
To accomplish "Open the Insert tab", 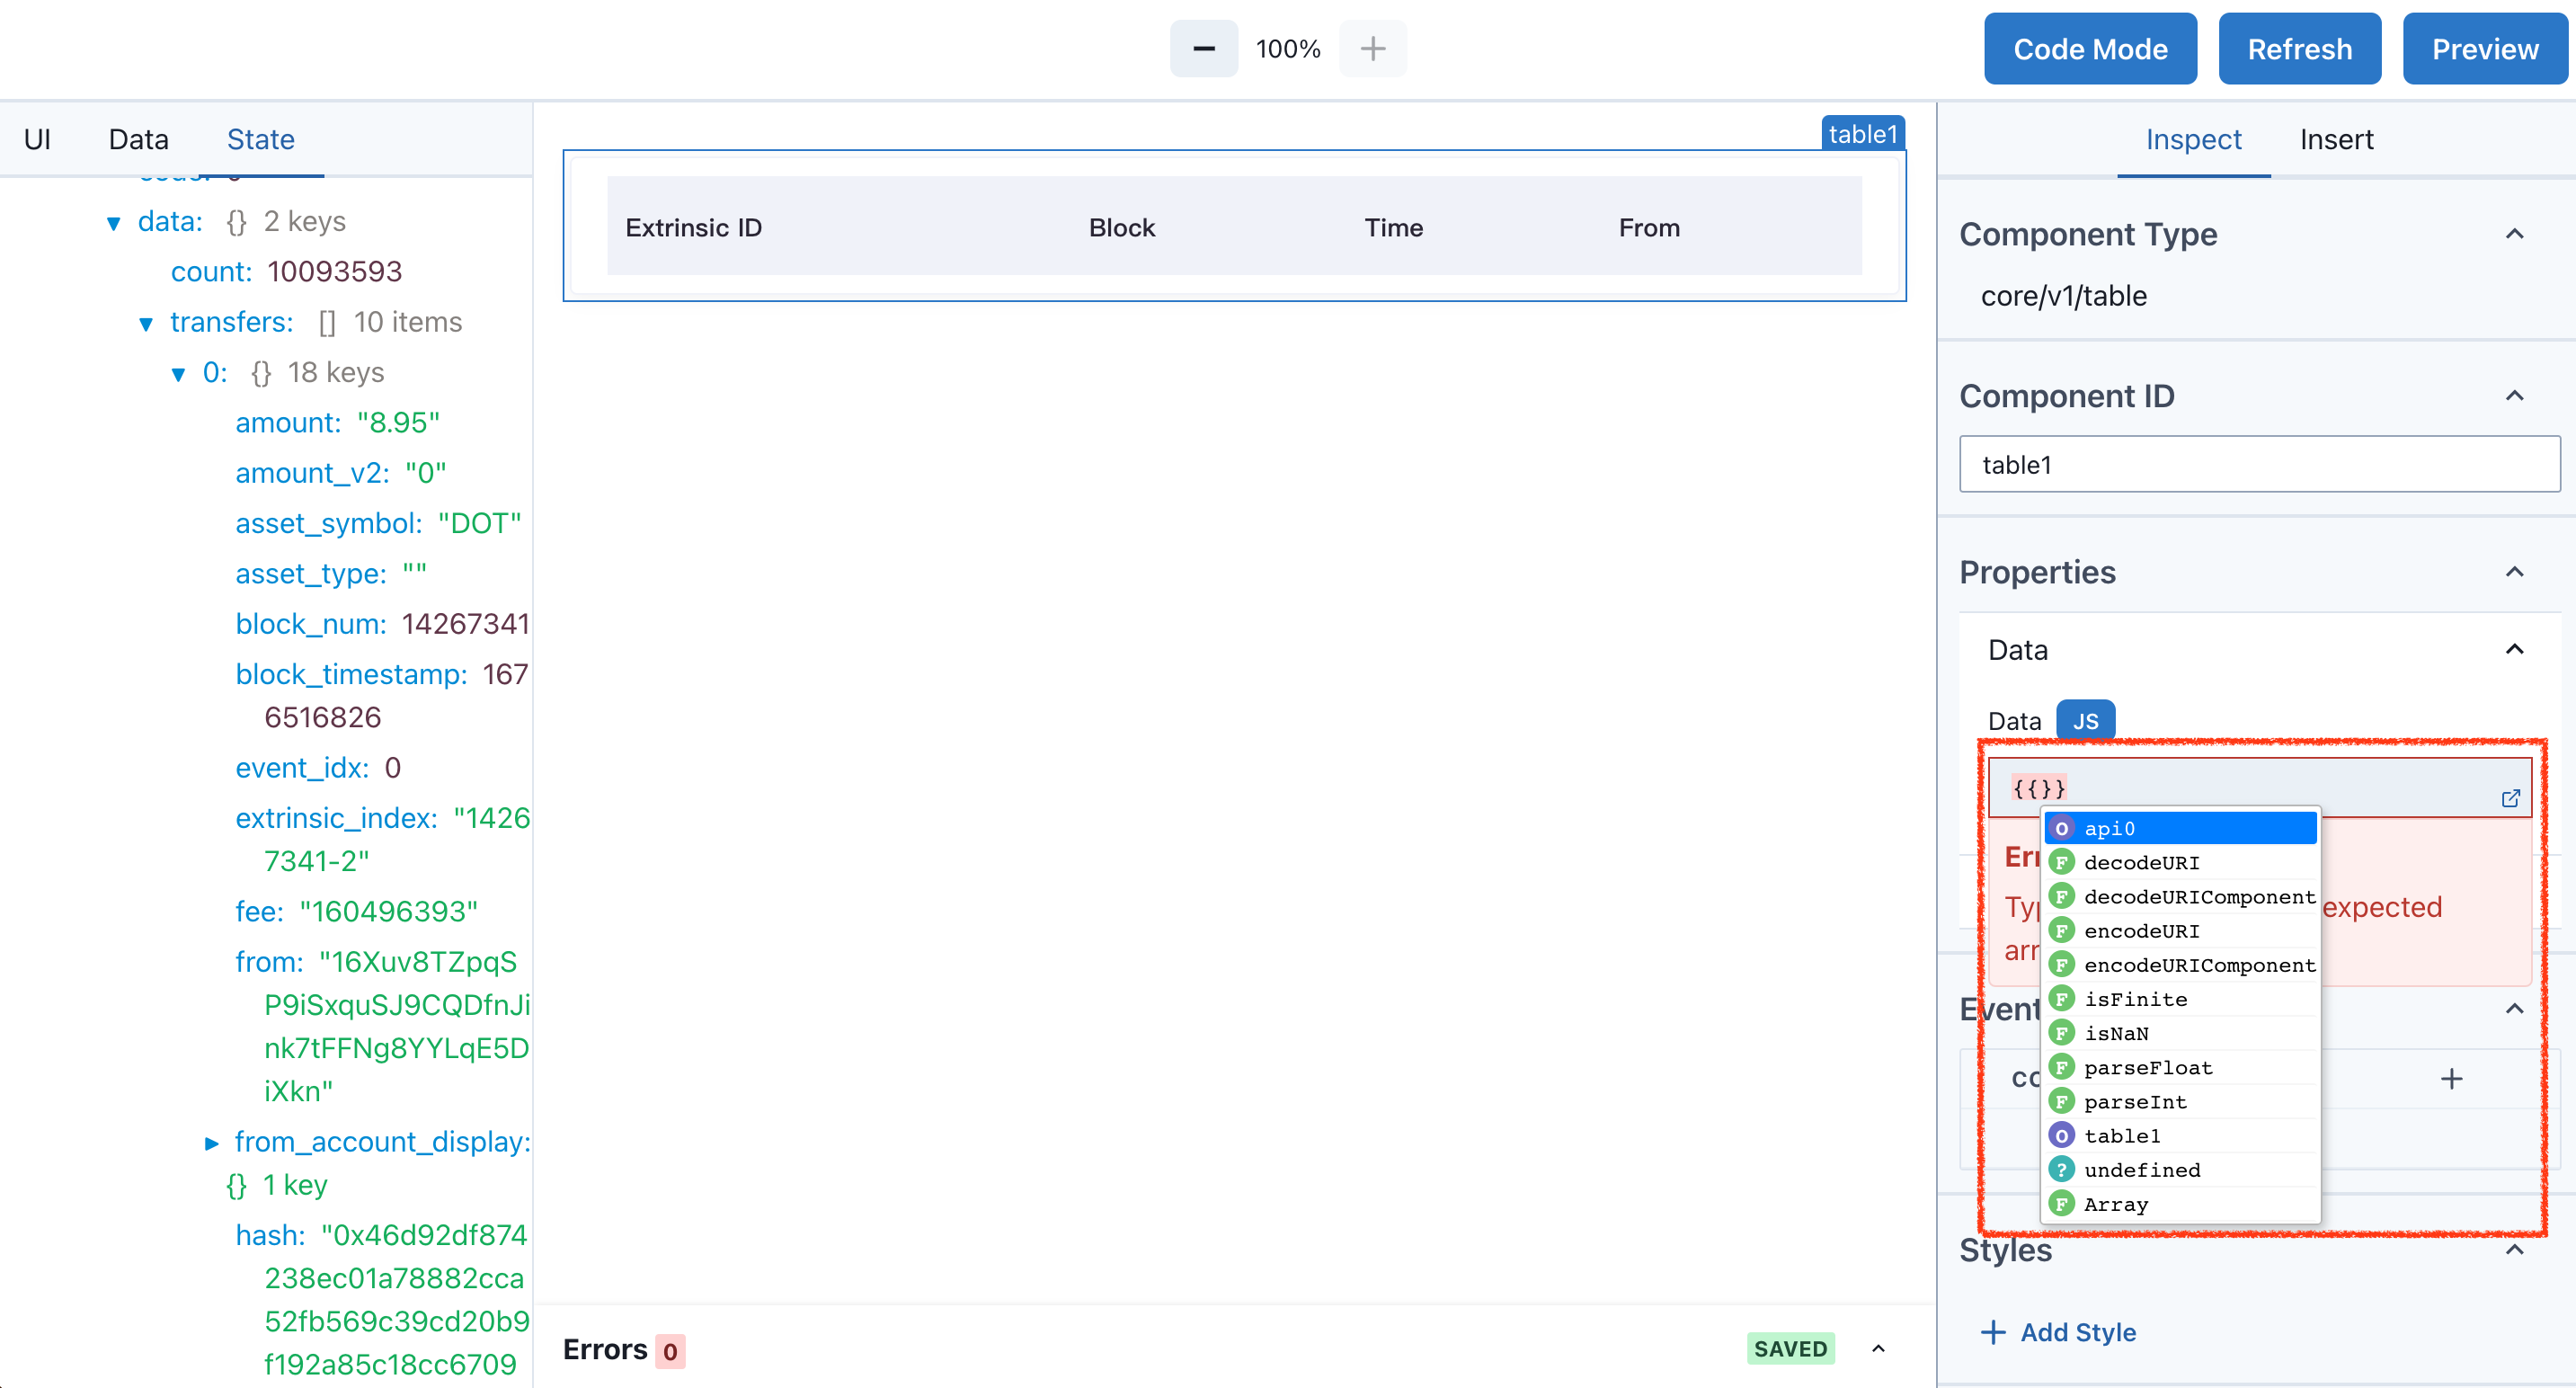I will click(2336, 139).
